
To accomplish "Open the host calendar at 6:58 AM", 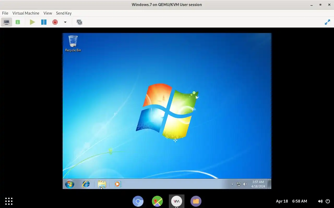I will point(291,201).
